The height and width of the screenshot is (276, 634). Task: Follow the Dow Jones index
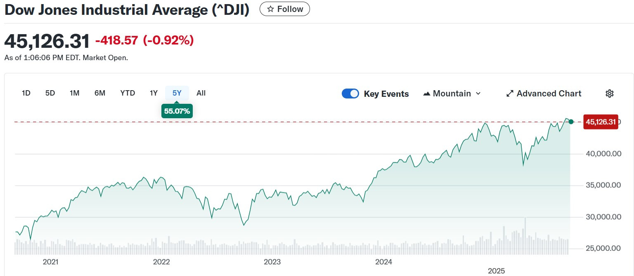click(x=285, y=9)
